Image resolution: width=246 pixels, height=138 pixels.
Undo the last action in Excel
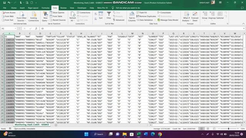tap(9, 3)
